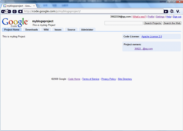The width and height of the screenshot is (183, 131).
Task: Open the Code Home footer link
Action: click(74, 79)
